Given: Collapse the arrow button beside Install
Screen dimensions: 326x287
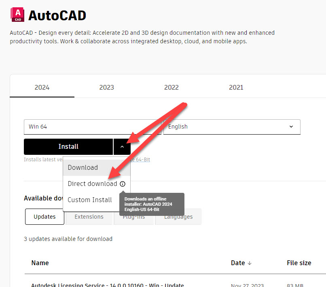Looking at the screenshot, I should pos(122,147).
